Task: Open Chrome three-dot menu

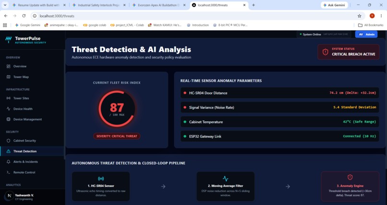Action: 381,16
